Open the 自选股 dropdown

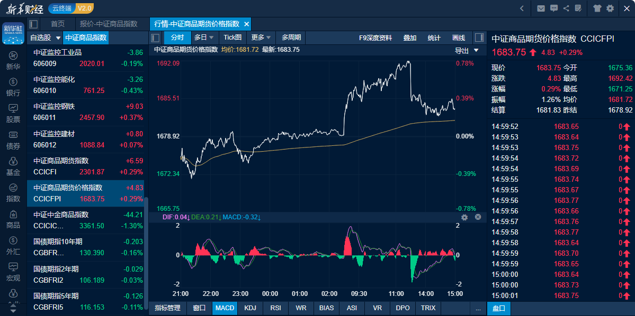pyautogui.click(x=46, y=38)
